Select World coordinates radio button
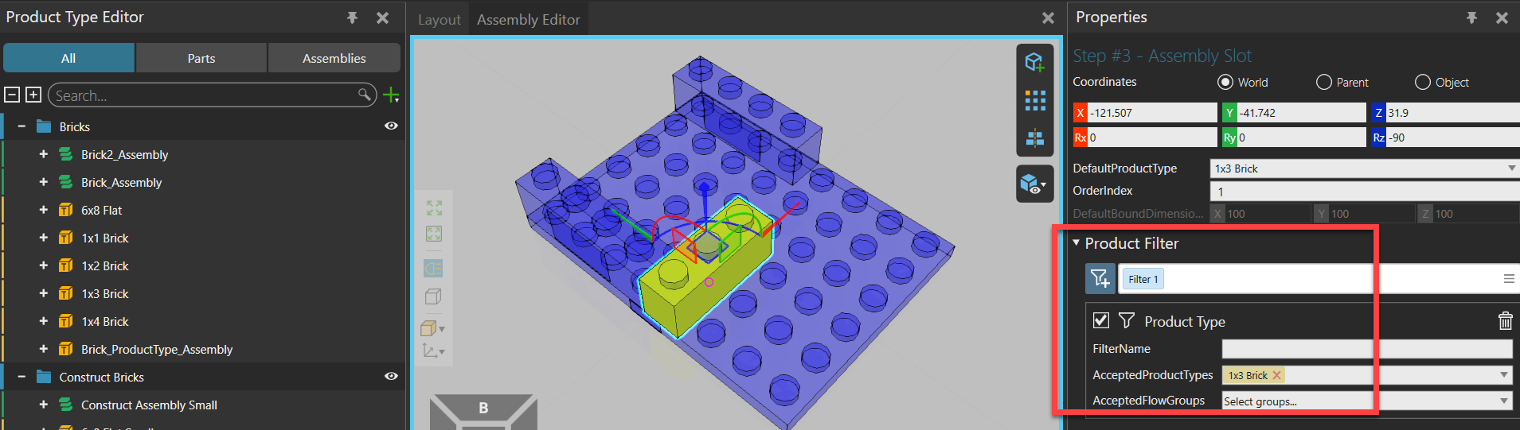This screenshot has width=1520, height=430. (x=1225, y=82)
